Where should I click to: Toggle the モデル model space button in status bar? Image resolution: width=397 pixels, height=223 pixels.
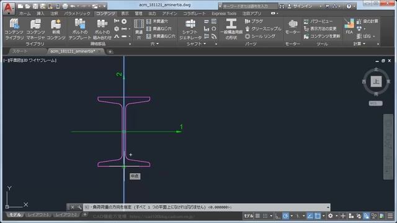(x=248, y=216)
